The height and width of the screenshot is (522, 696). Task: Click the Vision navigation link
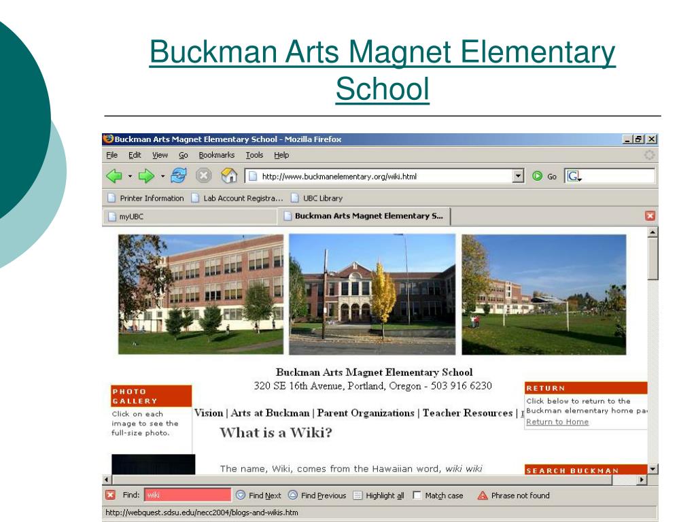pyautogui.click(x=209, y=413)
